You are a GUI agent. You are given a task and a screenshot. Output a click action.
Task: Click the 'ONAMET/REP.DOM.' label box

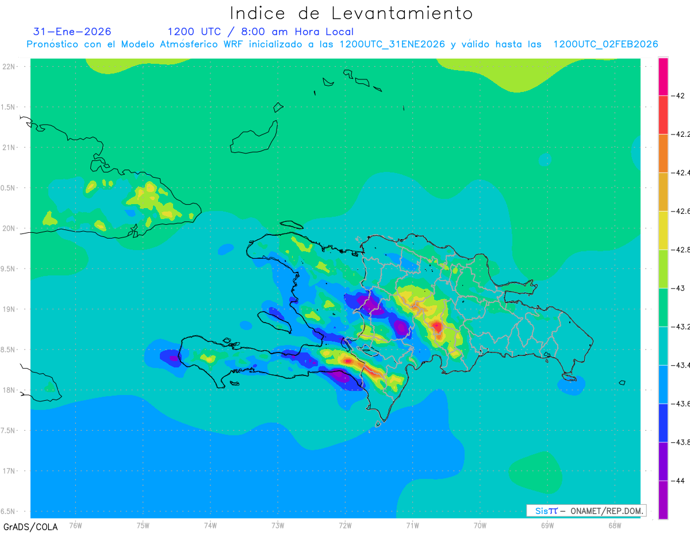coord(586,511)
